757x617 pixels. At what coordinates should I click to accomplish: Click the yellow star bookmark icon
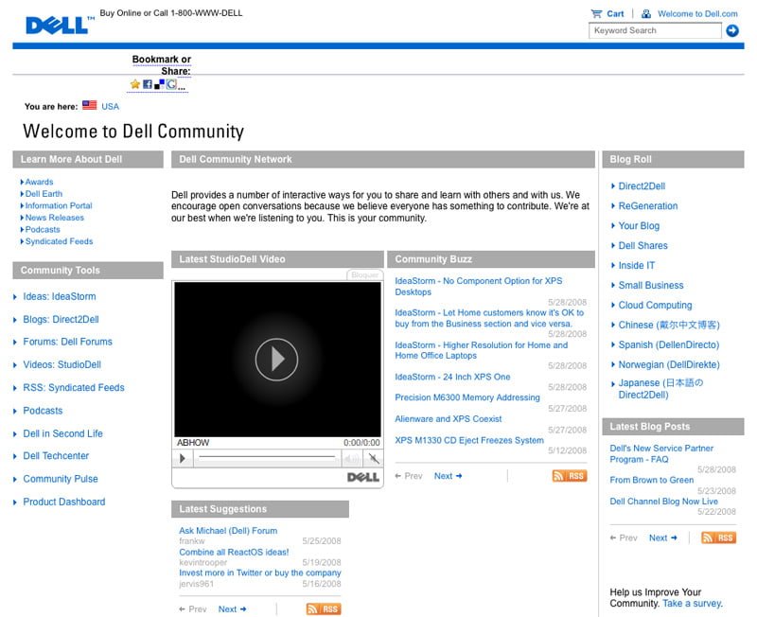pos(135,84)
